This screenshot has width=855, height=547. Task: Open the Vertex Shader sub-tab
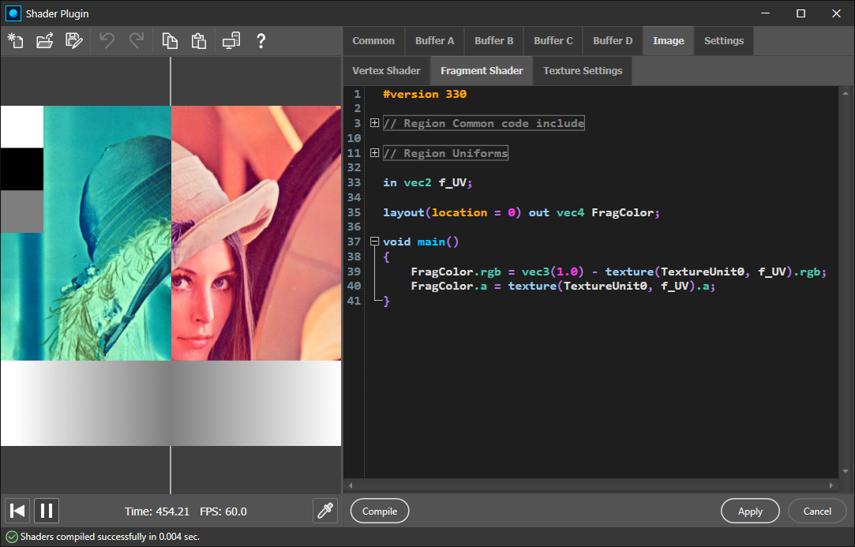pos(387,71)
